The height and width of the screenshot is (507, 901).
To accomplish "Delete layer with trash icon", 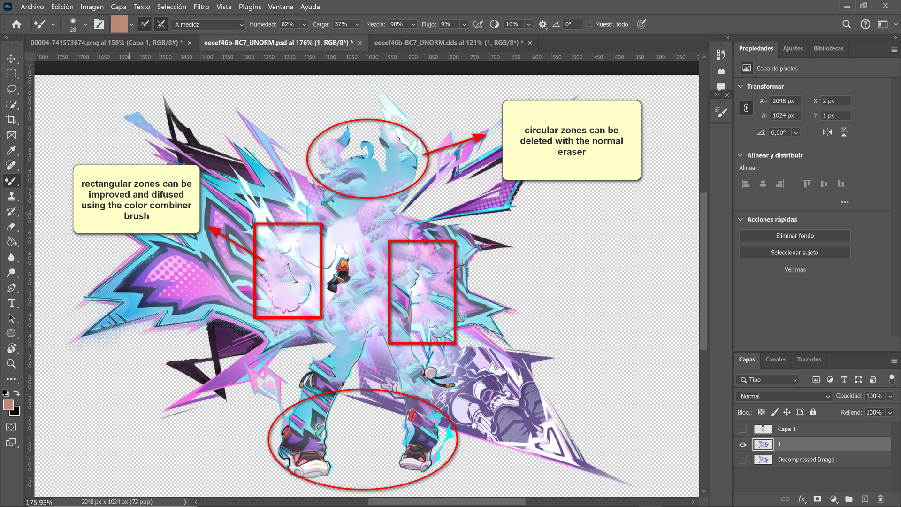I will click(880, 499).
